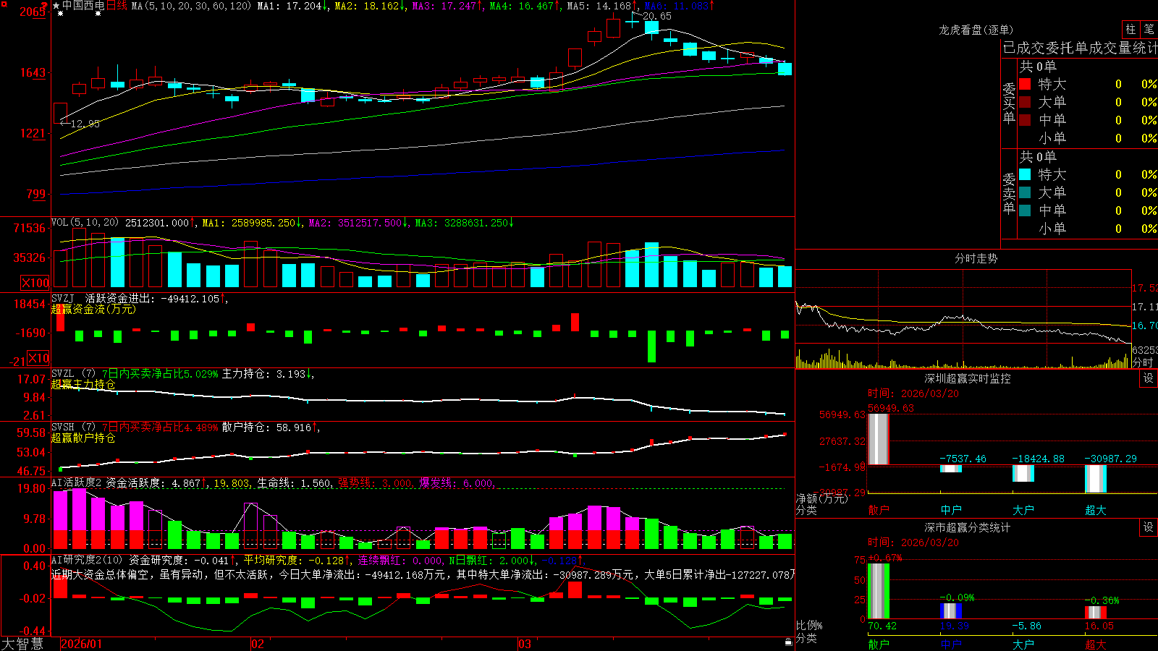Click cyan 特大 swatch in 委卖单

click(1025, 174)
